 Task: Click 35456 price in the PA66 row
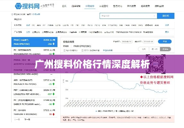[x=49, y=40]
